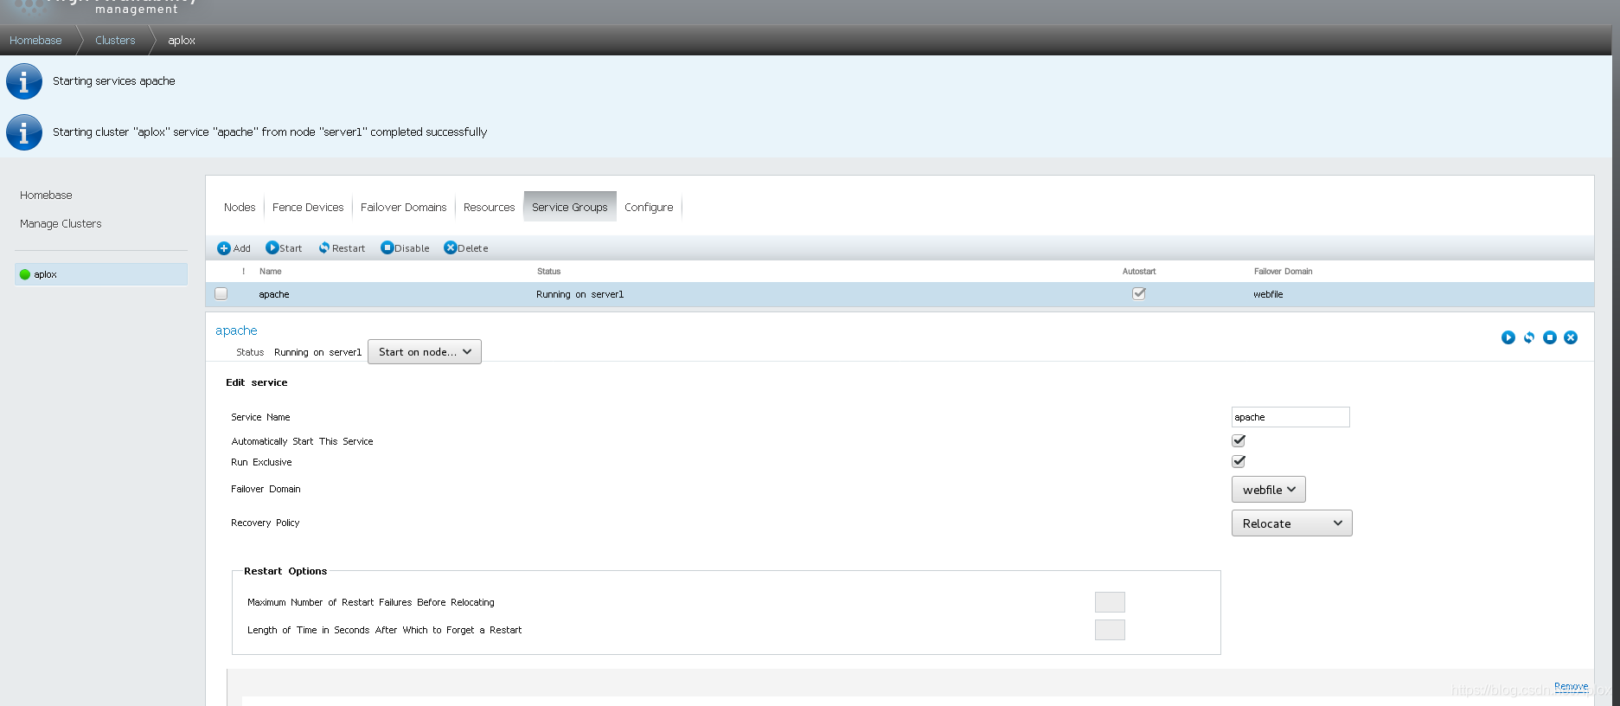
Task: Click the Autostart column header
Action: tap(1139, 272)
